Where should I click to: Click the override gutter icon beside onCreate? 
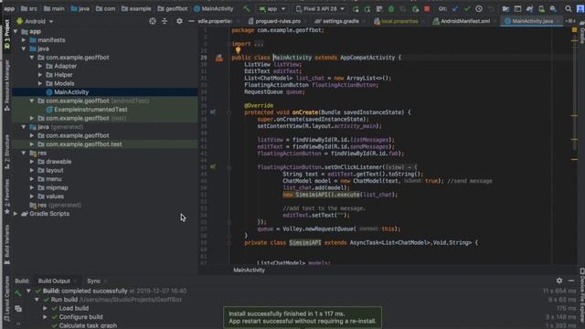[213, 112]
